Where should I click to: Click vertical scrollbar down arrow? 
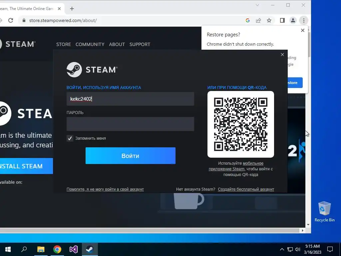coord(308,225)
